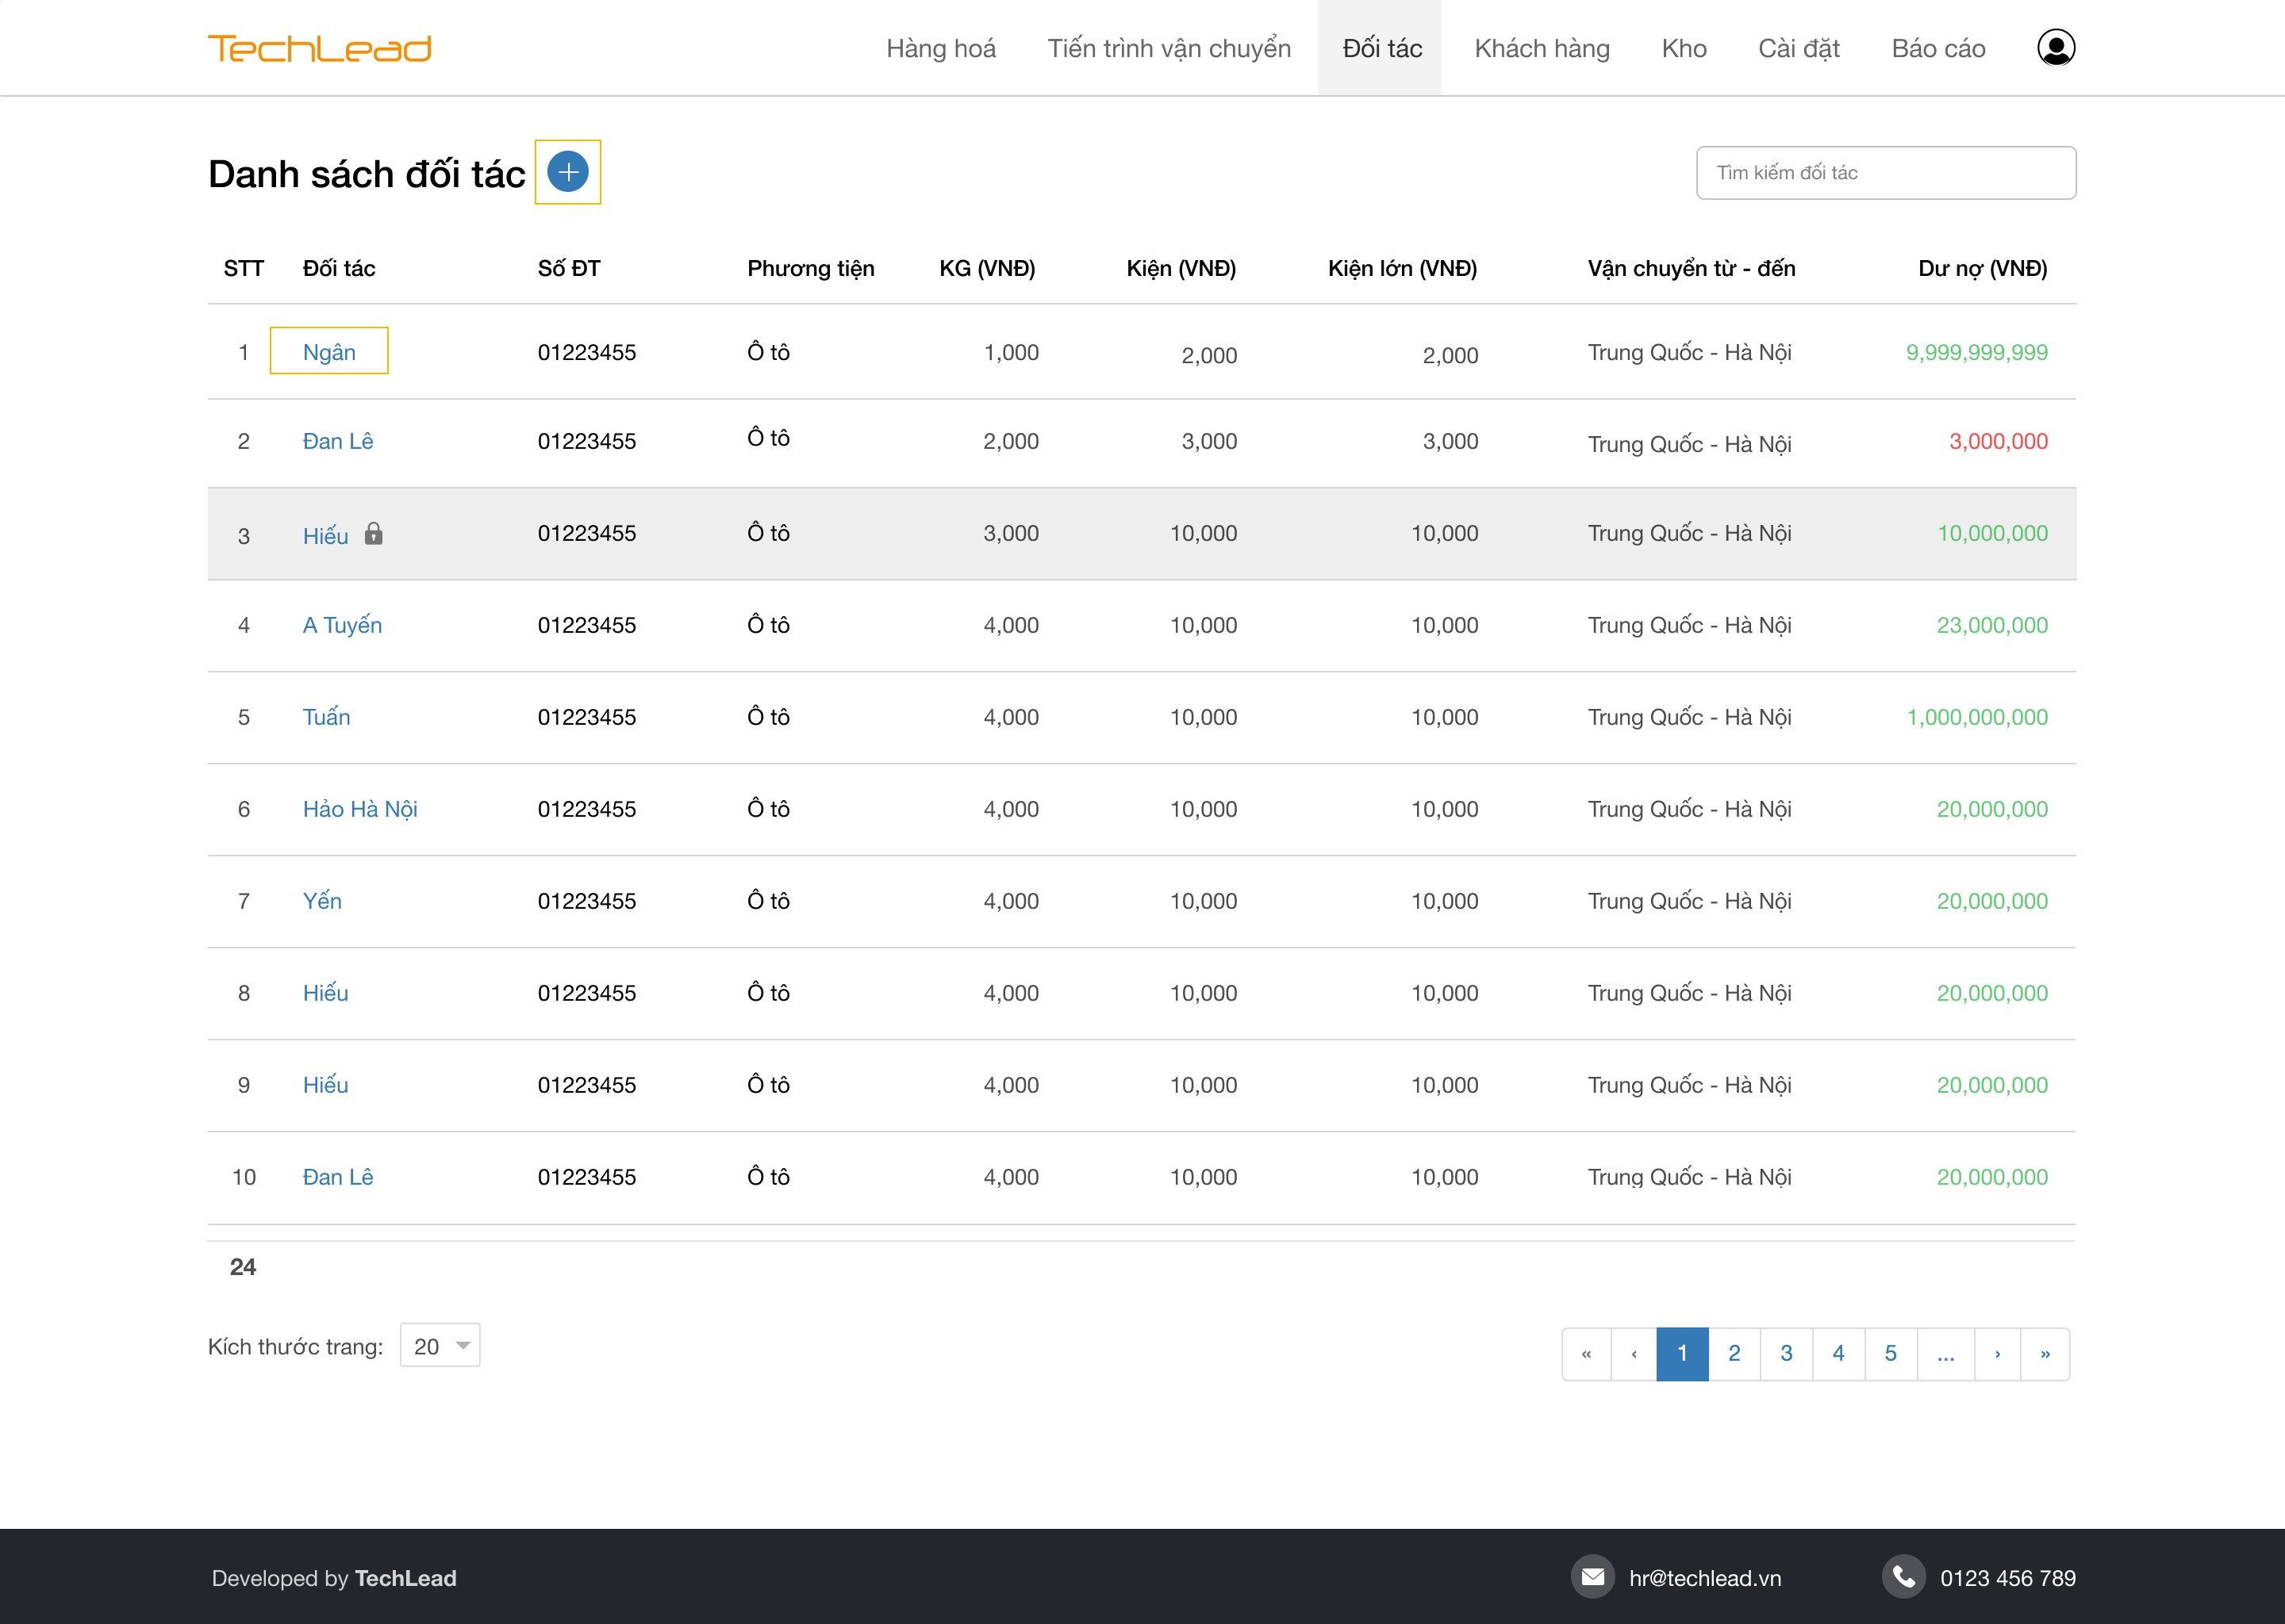The height and width of the screenshot is (1624, 2285).
Task: Go to pagination page 5
Action: click(1891, 1354)
